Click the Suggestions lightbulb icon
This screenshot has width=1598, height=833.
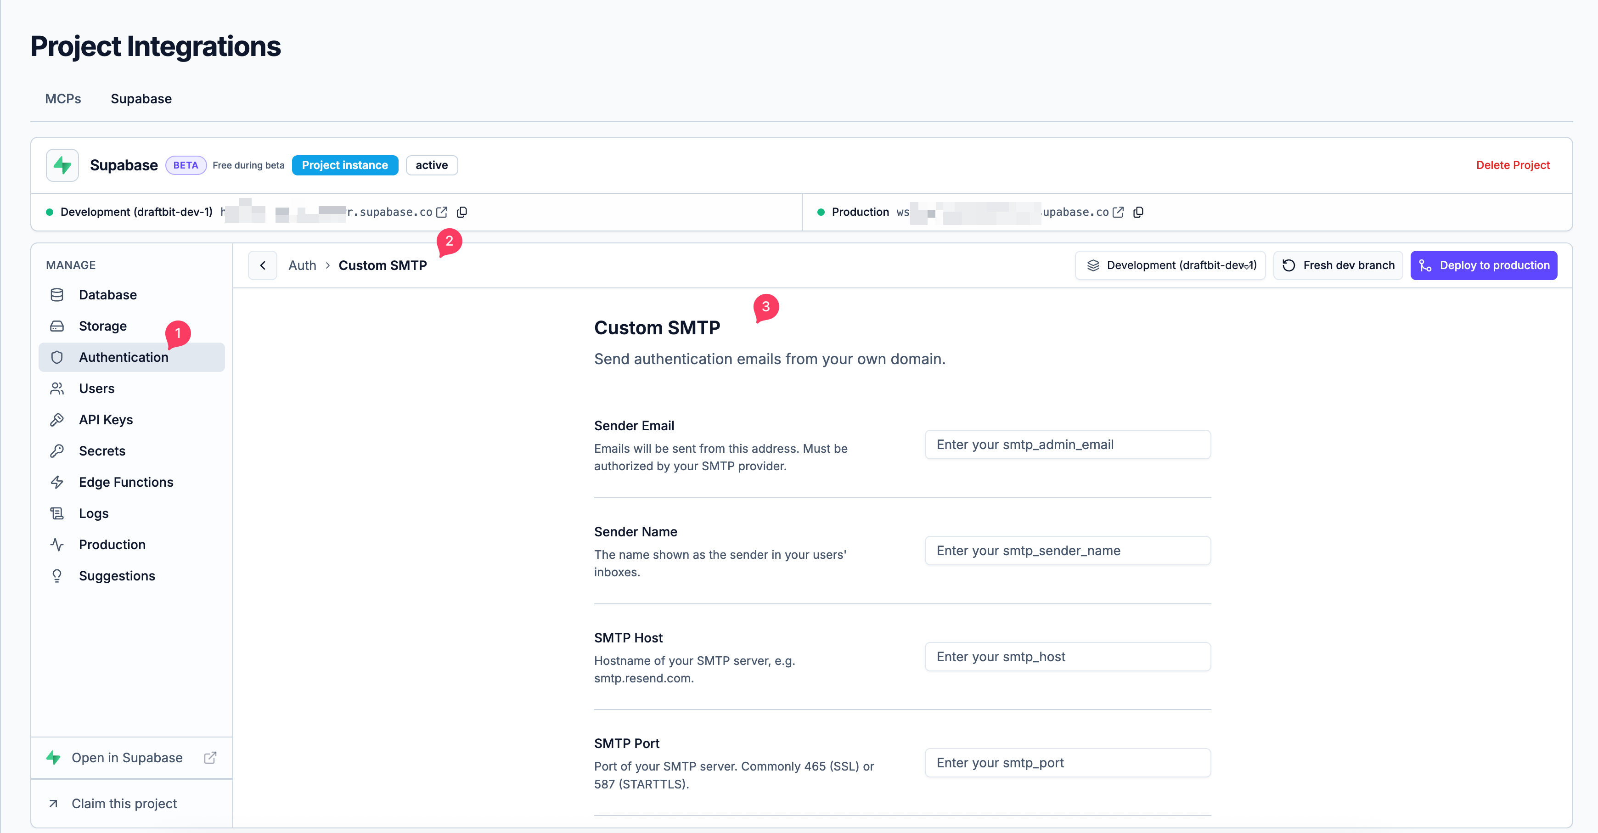point(57,575)
